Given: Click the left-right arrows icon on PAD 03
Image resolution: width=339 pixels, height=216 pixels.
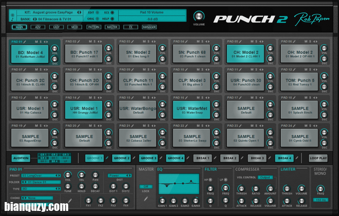Looking at the screenshot, I should click(153, 41).
